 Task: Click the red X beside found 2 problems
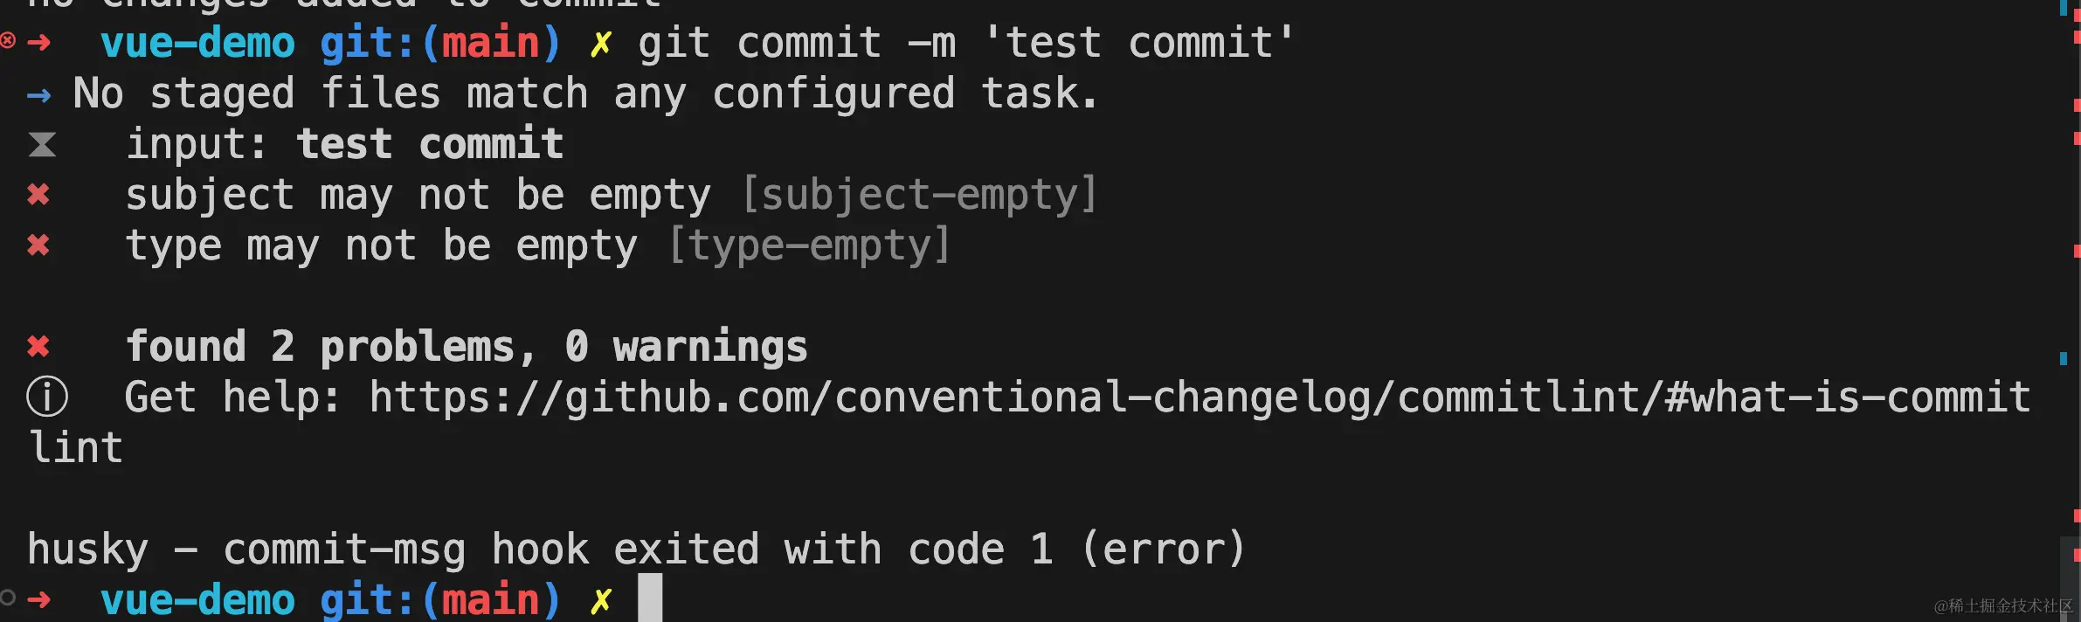38,346
